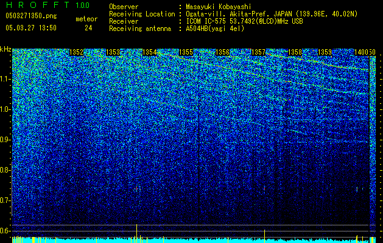Click the tall yellow meteor spike beneath 1354
Viewport: 383px width, 243px height.
click(137, 233)
